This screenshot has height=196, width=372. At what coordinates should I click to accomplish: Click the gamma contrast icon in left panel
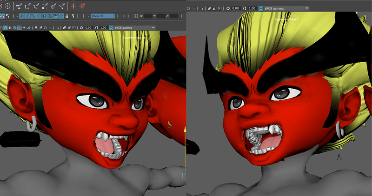[x=96, y=28]
